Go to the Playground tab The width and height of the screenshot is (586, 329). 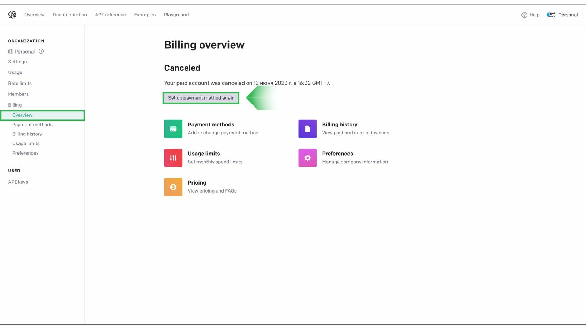tap(176, 15)
